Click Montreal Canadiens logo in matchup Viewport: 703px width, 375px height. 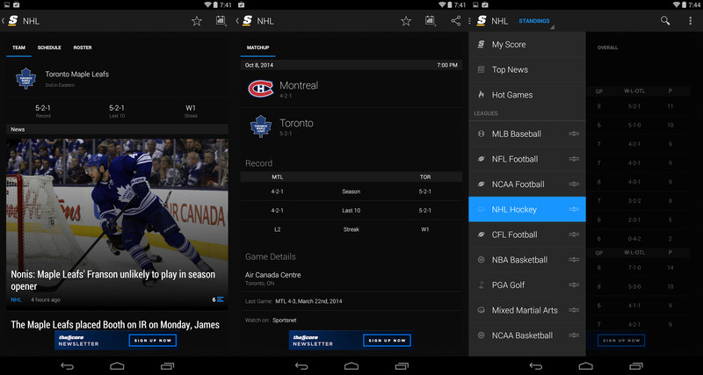click(x=260, y=89)
